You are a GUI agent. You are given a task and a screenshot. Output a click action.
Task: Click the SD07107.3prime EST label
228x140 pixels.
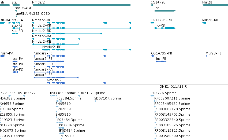coord(91,93)
